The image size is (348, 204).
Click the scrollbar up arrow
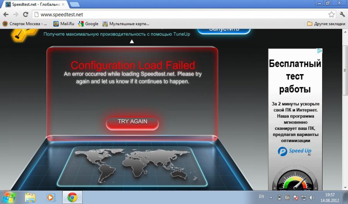(x=345, y=32)
